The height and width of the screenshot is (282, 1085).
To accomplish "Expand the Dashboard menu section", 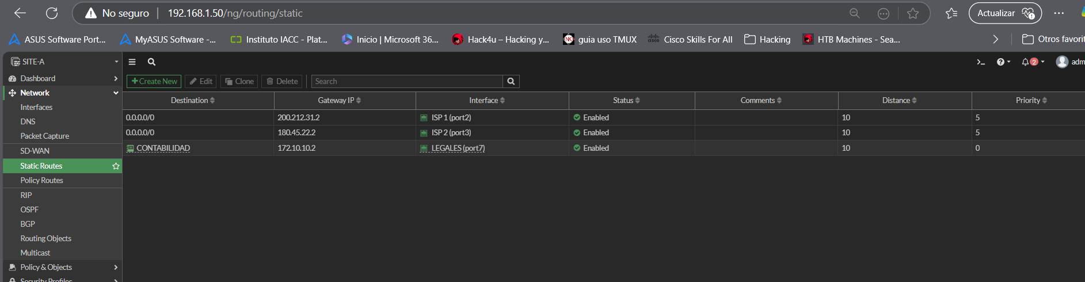I will (62, 79).
